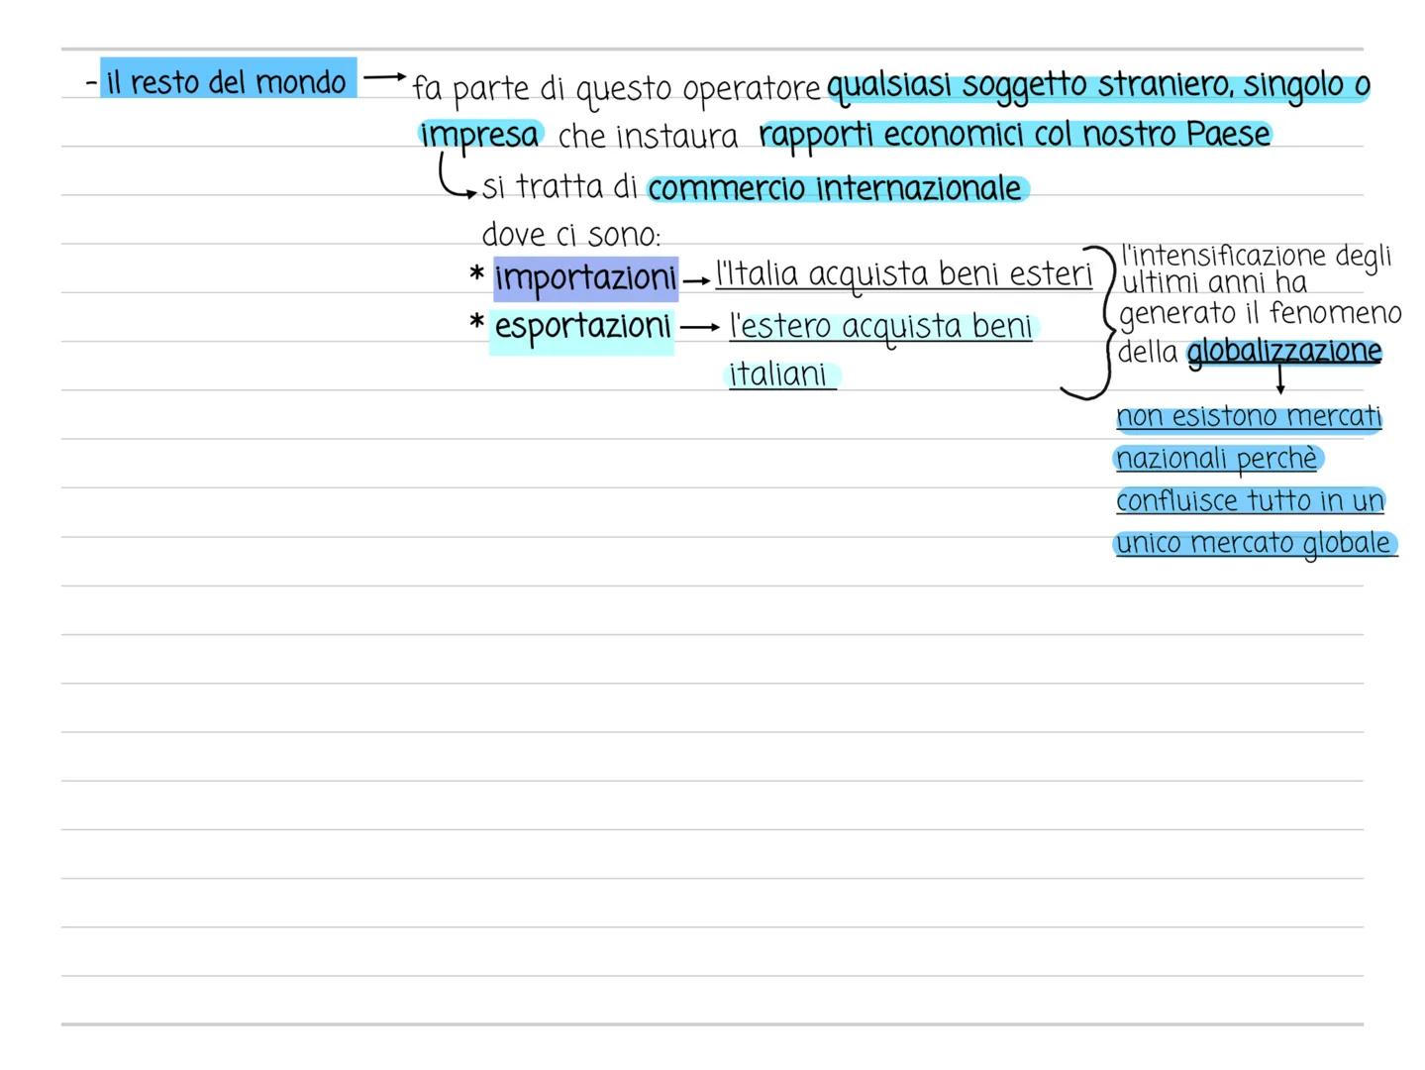1425x1070 pixels.
Task: Click 'non esistono mercati' underlined text
Action: pos(1248,417)
